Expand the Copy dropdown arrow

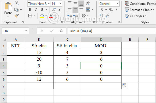[21, 10]
